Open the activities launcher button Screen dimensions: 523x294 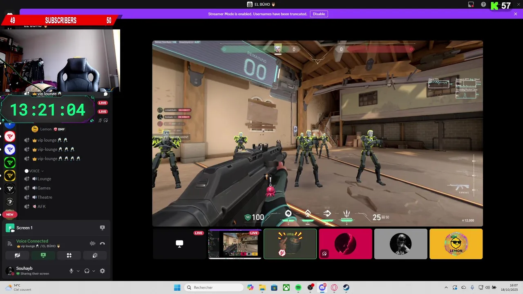(x=69, y=255)
